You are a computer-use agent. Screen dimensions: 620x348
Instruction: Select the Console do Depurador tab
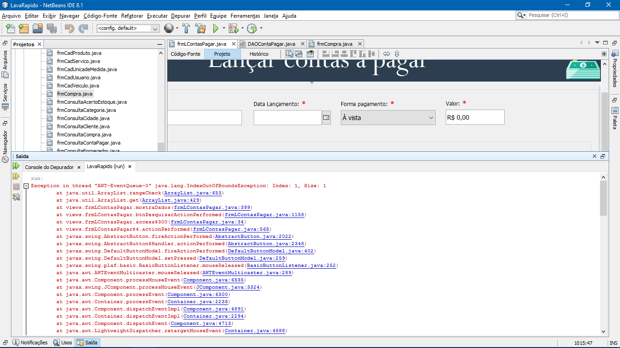[49, 167]
